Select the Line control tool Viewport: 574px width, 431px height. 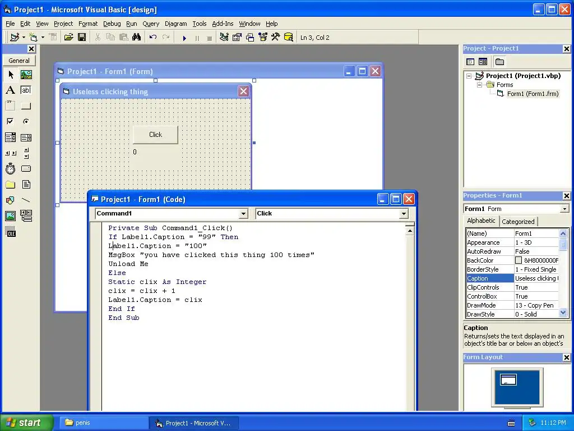26,200
